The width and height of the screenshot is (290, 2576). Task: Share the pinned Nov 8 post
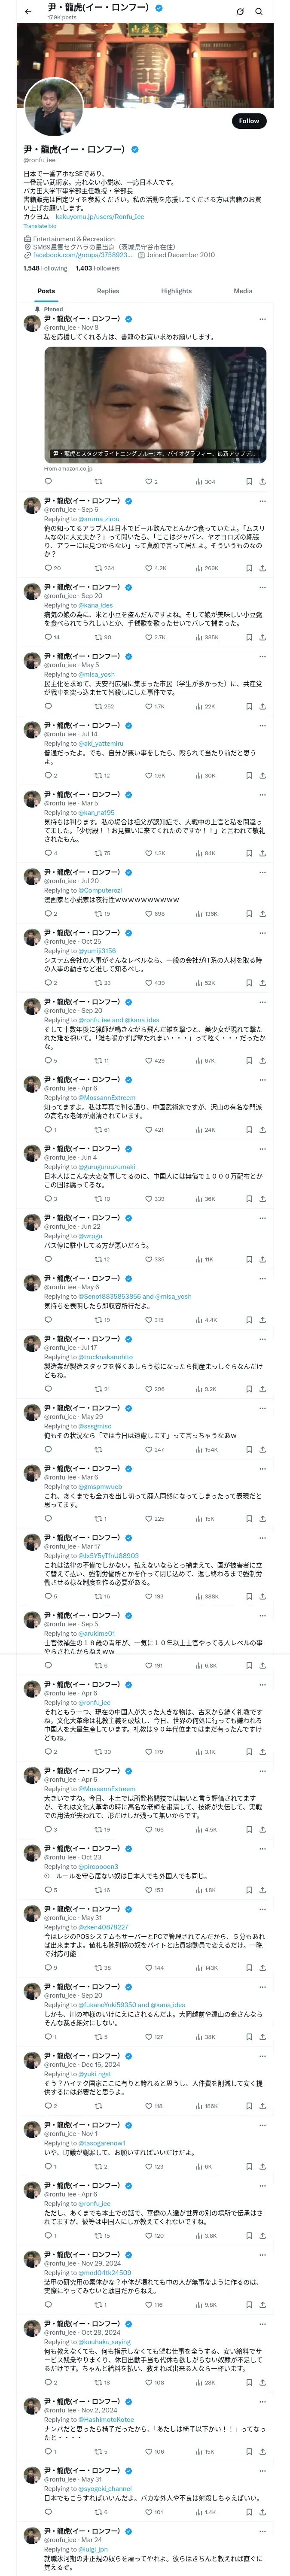point(262,481)
